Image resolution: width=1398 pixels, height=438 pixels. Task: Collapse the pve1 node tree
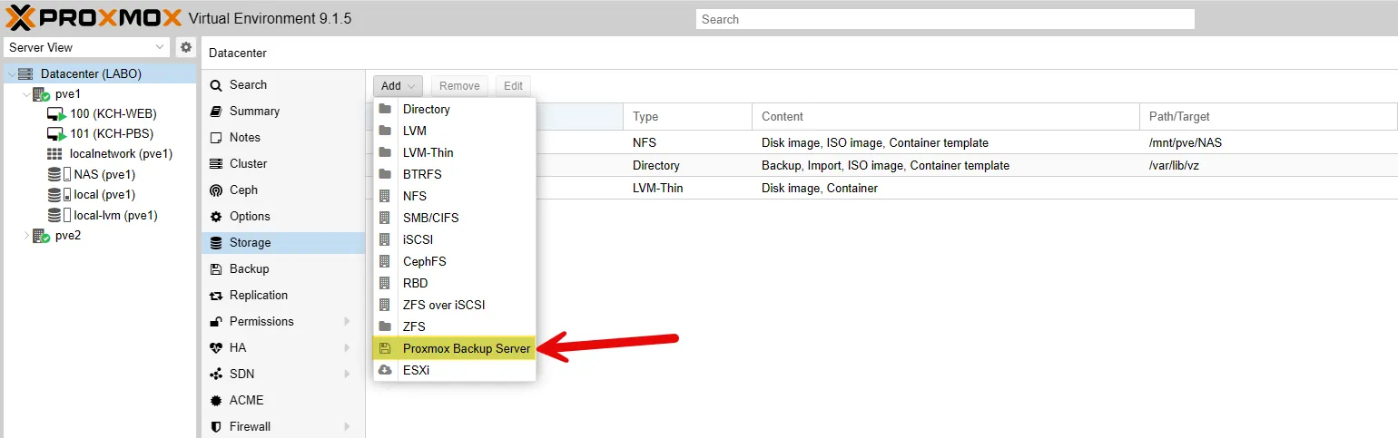[25, 94]
